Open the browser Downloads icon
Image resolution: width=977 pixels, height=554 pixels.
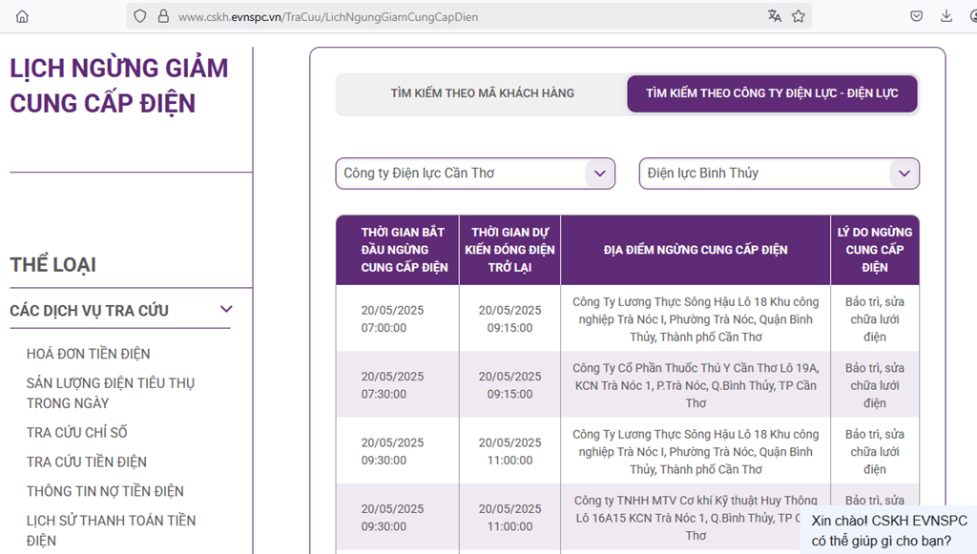(946, 16)
